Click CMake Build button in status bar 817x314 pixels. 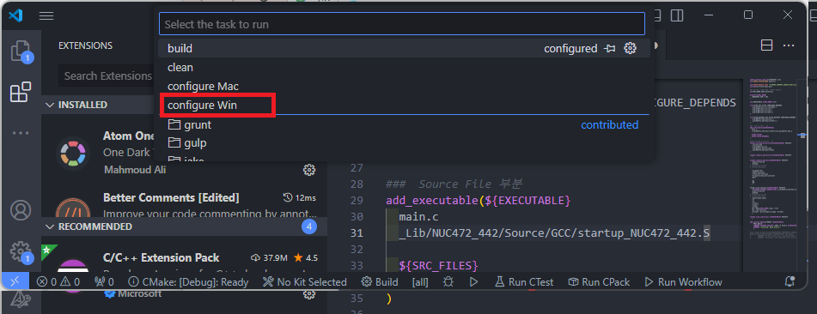(x=380, y=282)
